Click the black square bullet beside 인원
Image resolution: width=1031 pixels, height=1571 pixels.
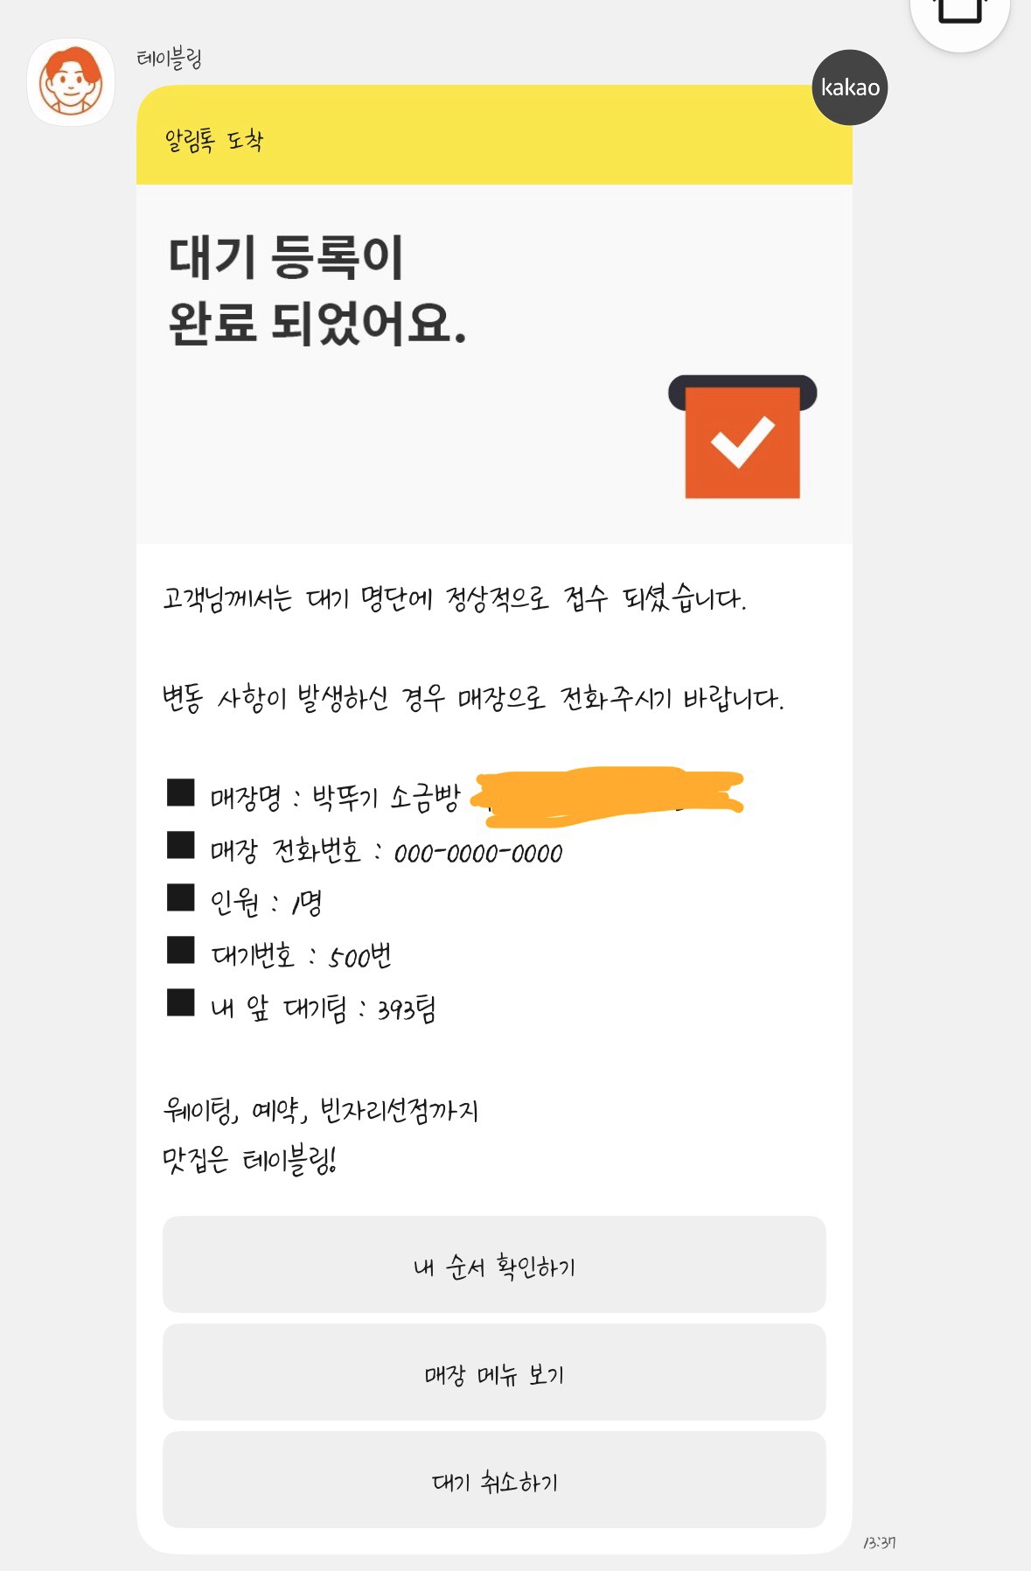click(181, 897)
